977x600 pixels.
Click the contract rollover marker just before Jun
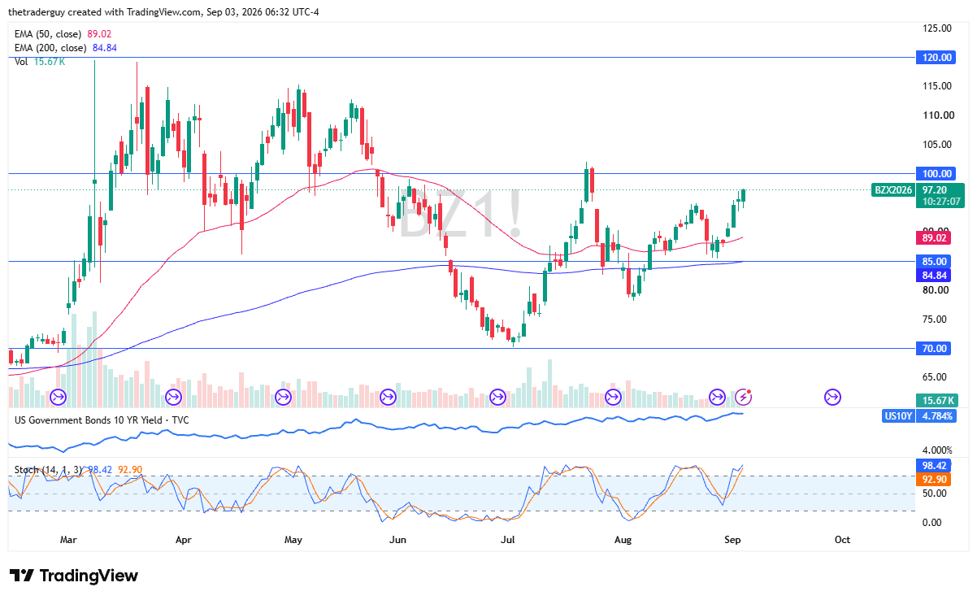click(x=388, y=398)
